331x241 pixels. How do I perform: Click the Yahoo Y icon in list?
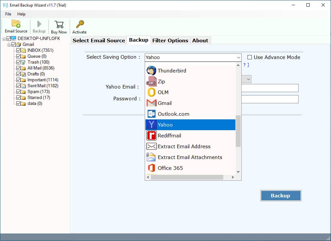click(x=151, y=125)
